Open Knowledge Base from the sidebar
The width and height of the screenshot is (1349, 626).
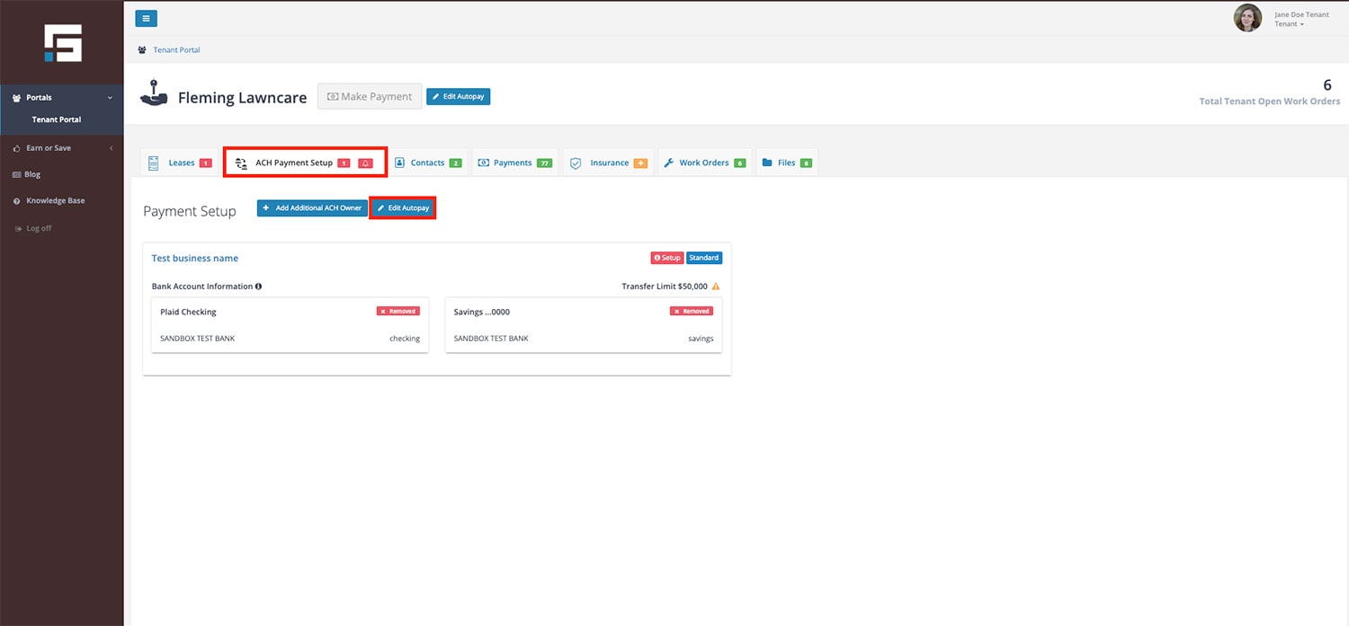[55, 201]
